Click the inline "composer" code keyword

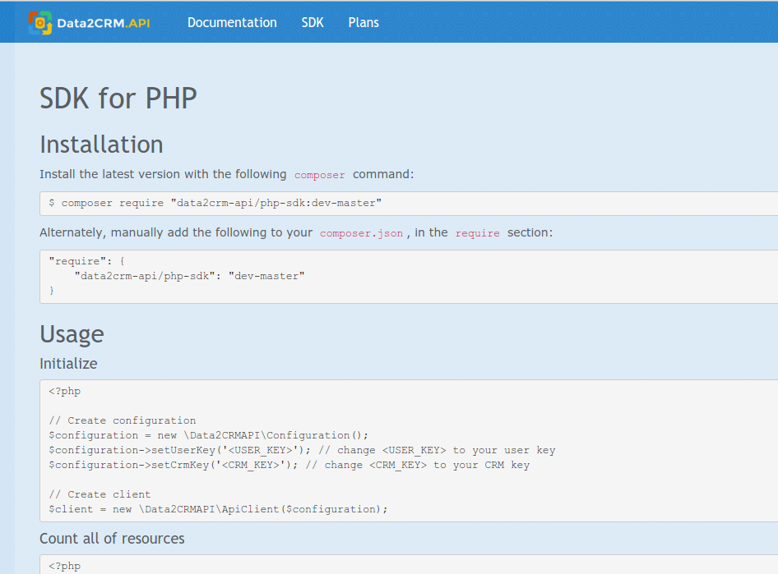tap(320, 175)
